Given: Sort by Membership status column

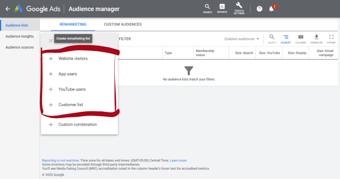Looking at the screenshot, I should click(205, 53).
